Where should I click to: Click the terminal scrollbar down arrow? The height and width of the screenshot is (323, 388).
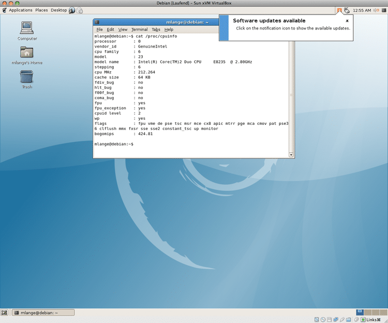click(x=291, y=155)
